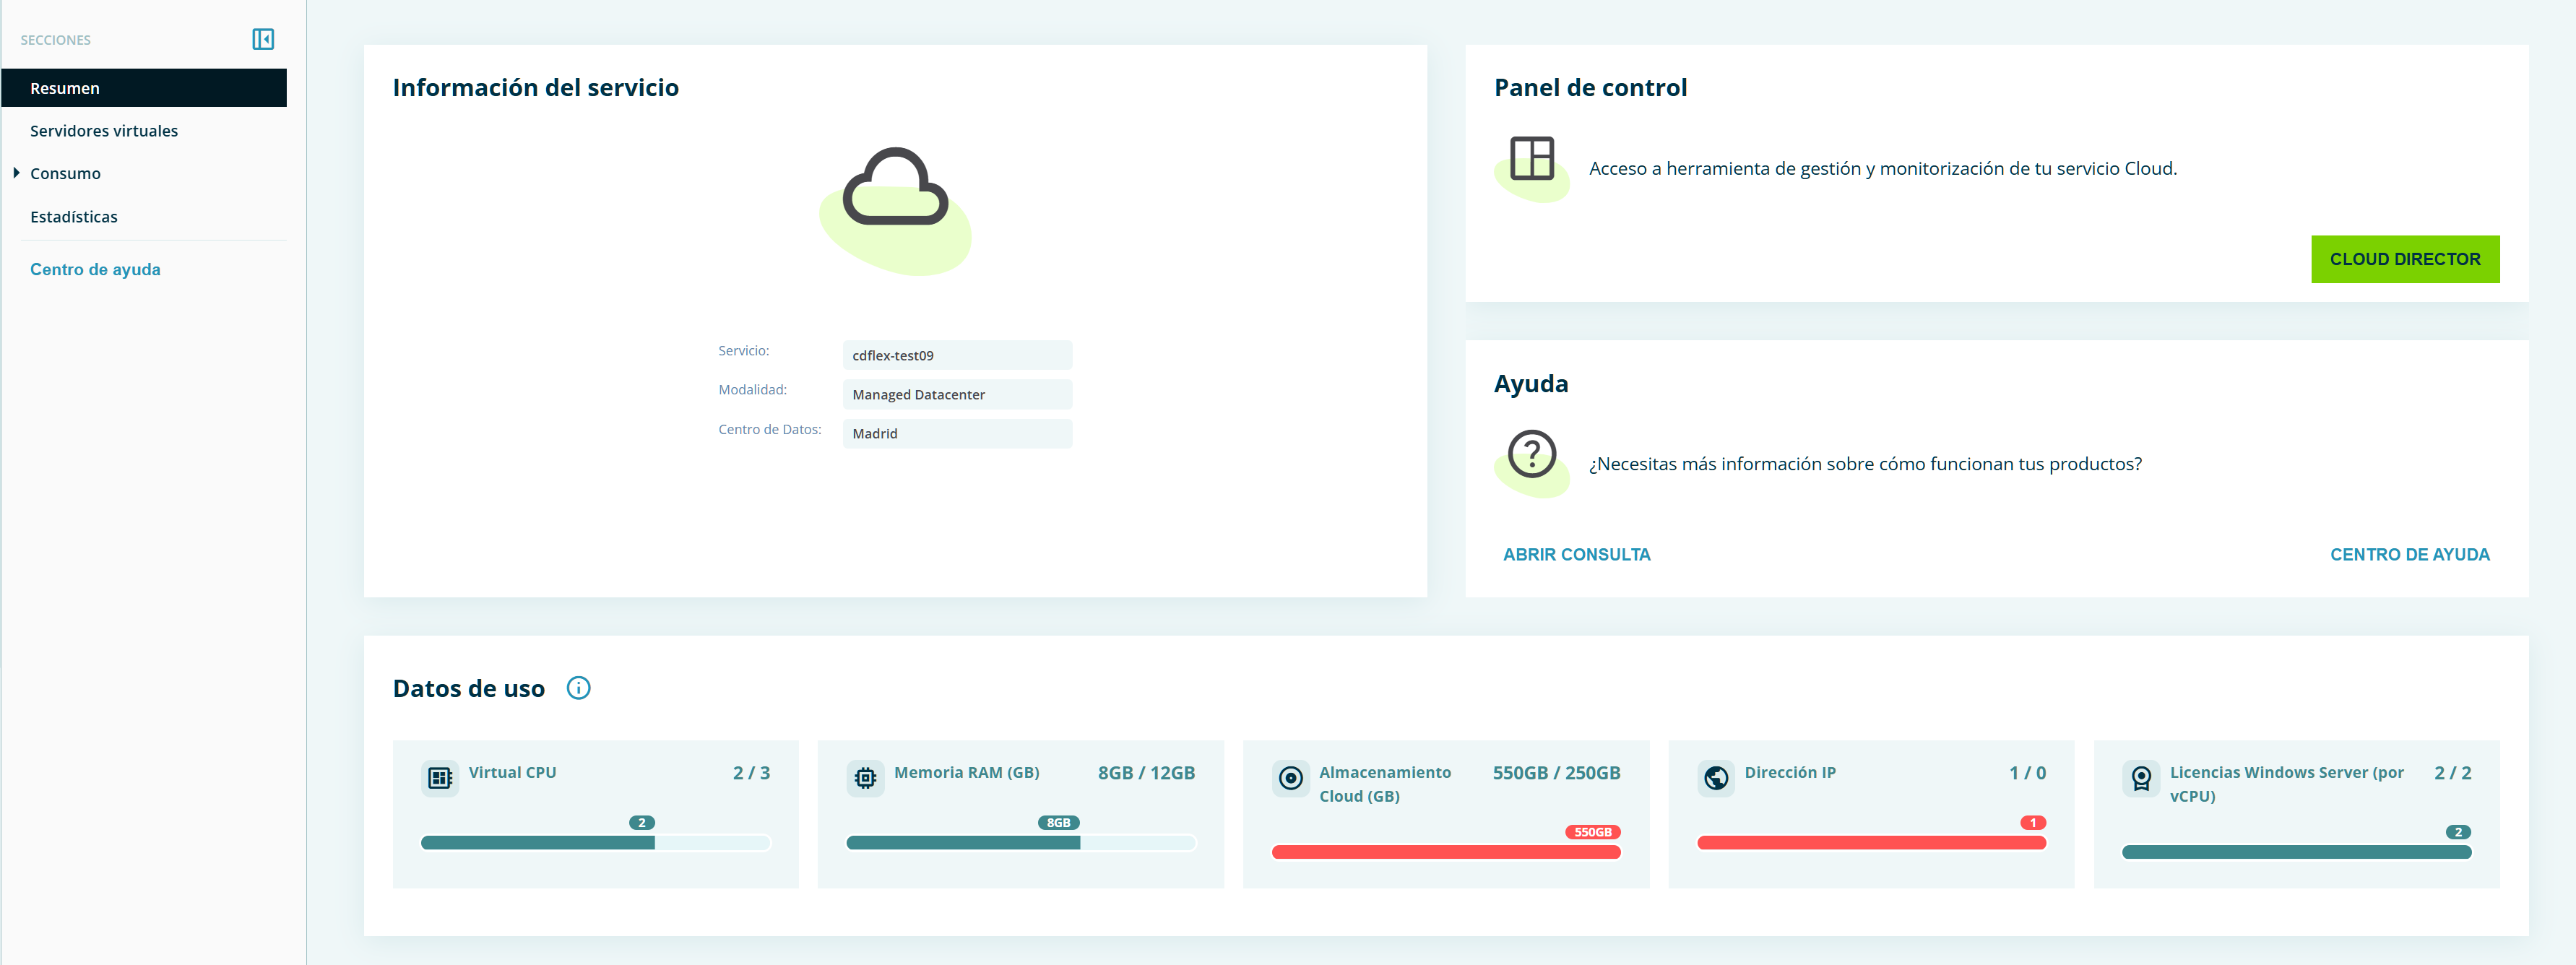
Task: Open the Datos de uso info tooltip
Action: (x=579, y=688)
